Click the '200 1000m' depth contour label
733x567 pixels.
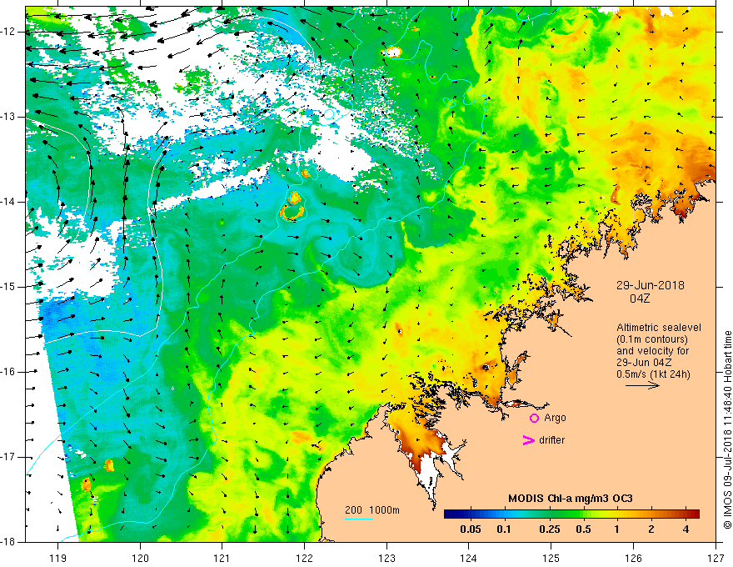[372, 510]
